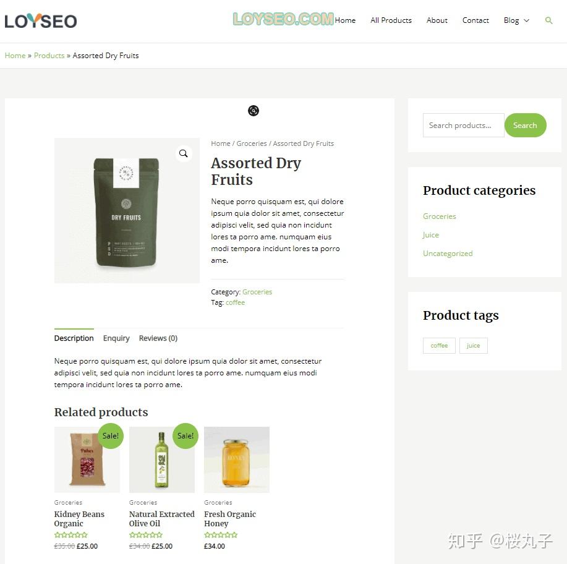Open Fresh Organic Honey product thumbnail
567x564 pixels.
pyautogui.click(x=236, y=459)
